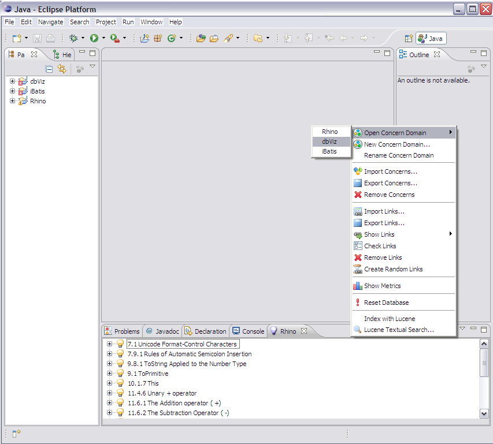Click the Save toolbar icon
This screenshot has width=493, height=444.
pos(37,38)
